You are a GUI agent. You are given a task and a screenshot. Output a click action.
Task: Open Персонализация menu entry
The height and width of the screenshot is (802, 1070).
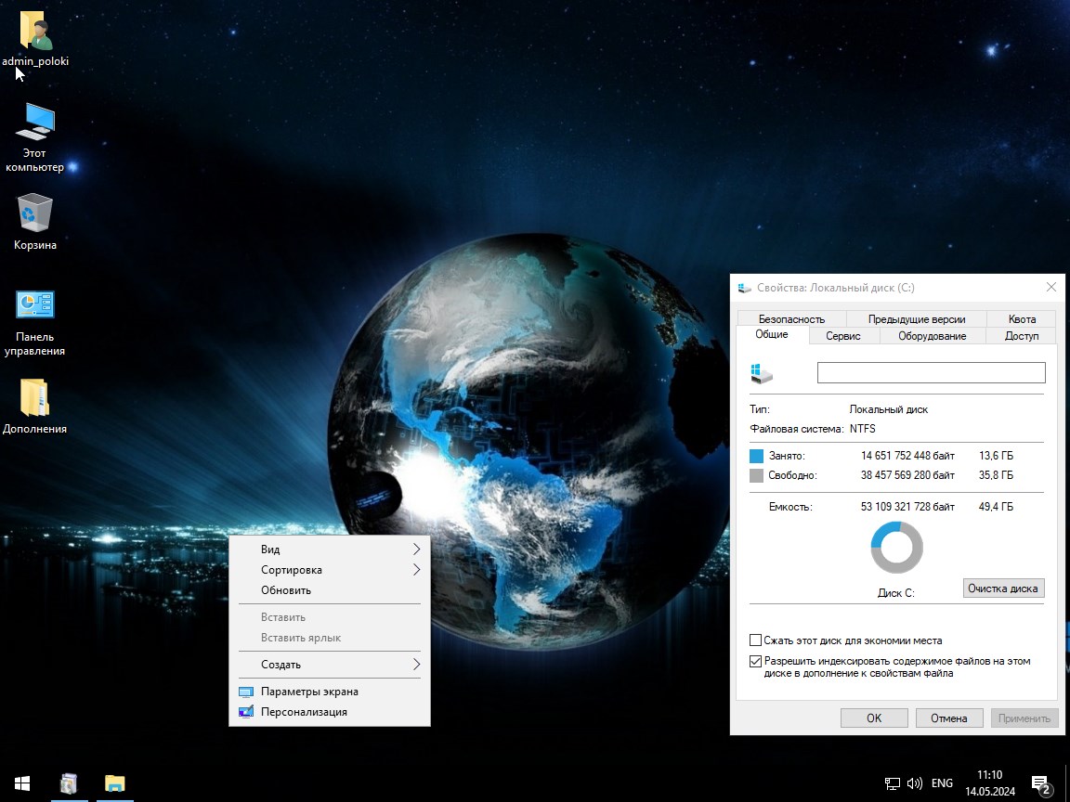click(x=330, y=712)
